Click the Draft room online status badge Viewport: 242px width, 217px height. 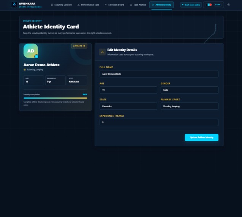(191, 5)
